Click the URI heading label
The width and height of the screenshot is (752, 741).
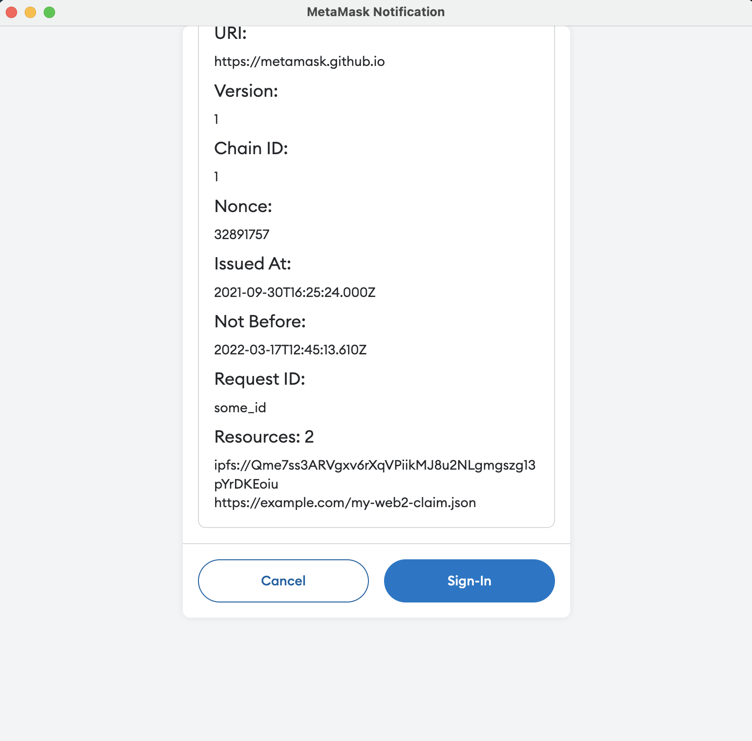tap(230, 33)
